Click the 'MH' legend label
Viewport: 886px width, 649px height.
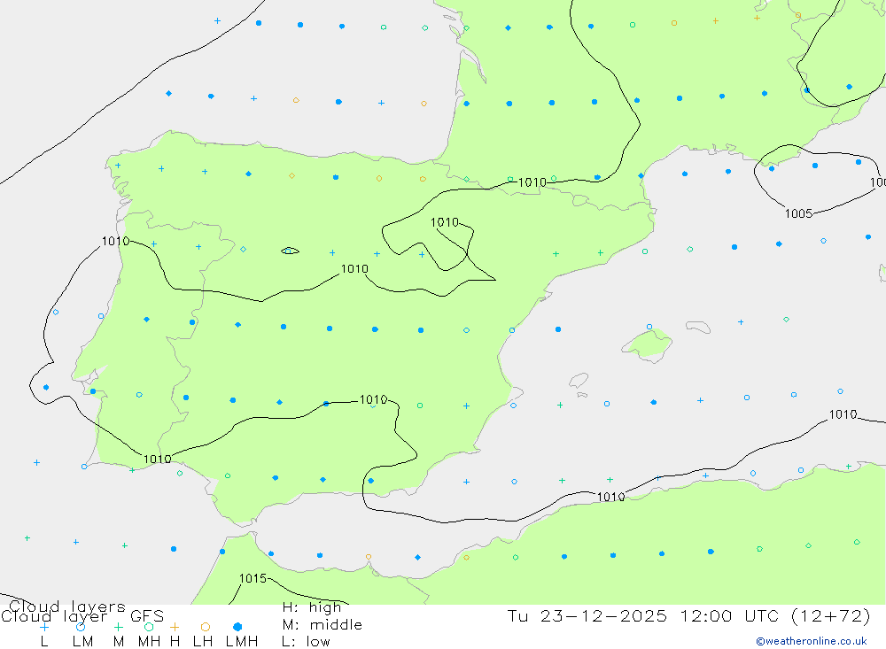(149, 642)
